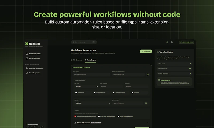Click the Monitored Folders folder icon
Viewport: 214px width, 128px height.
coord(27,54)
